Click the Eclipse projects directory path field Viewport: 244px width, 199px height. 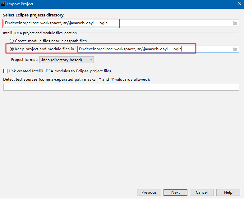121,23
